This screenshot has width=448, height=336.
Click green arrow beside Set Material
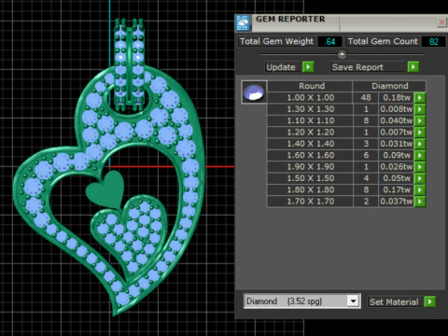click(430, 301)
